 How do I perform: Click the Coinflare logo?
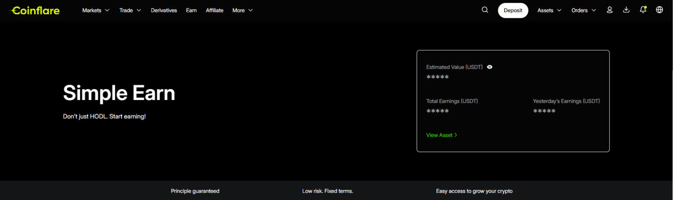(35, 10)
